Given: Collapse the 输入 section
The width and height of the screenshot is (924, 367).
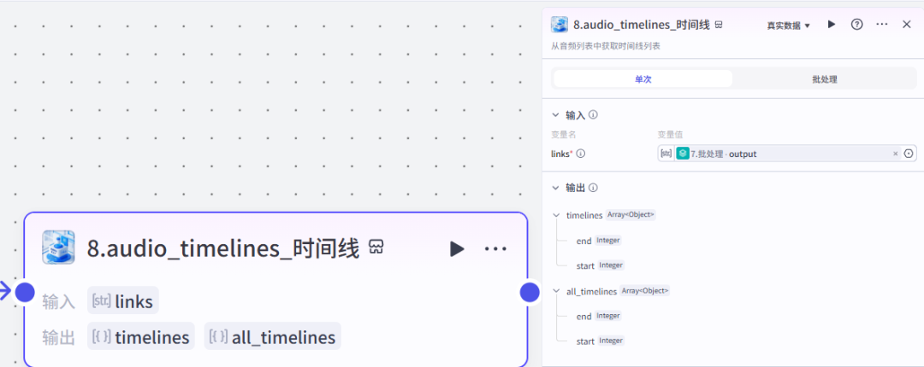Looking at the screenshot, I should pos(556,114).
